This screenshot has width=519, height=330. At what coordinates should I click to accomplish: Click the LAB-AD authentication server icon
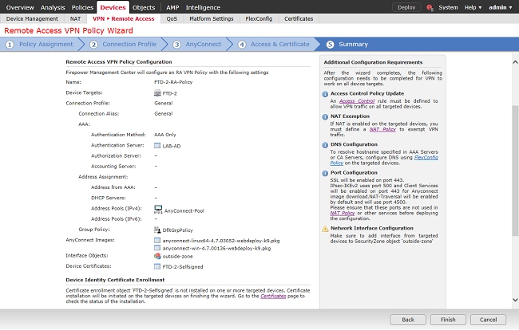pos(156,145)
